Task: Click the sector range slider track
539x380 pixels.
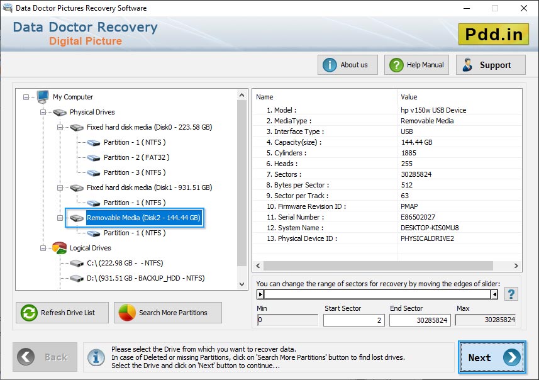Action: point(377,294)
